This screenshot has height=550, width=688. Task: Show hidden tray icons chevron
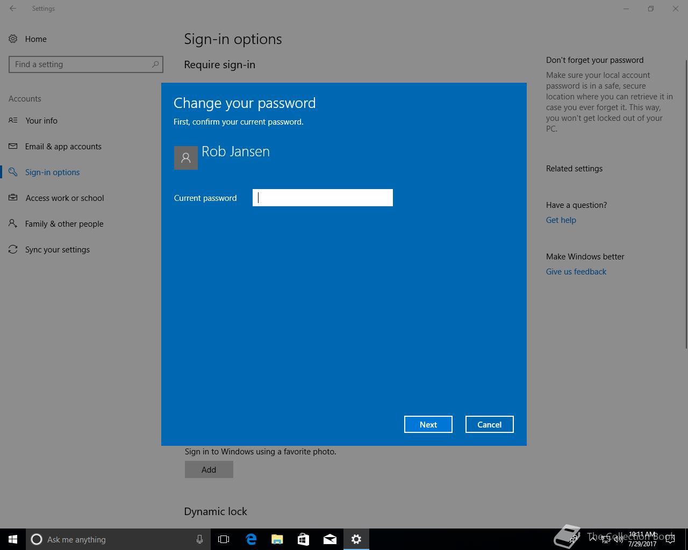click(x=593, y=539)
